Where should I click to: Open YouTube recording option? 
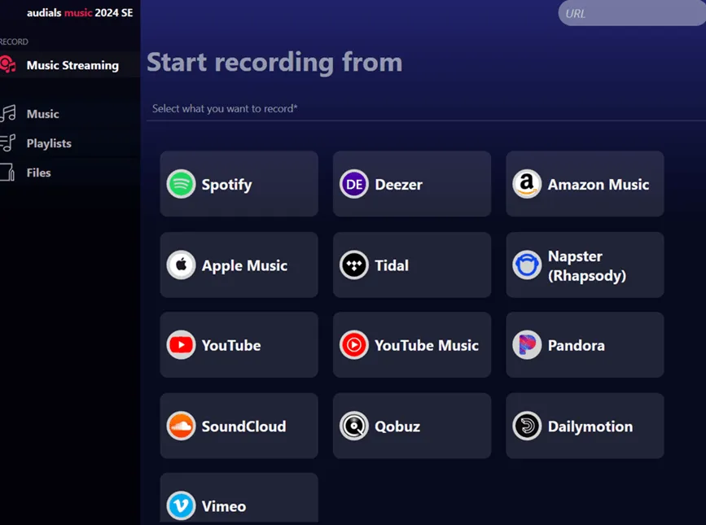[238, 345]
